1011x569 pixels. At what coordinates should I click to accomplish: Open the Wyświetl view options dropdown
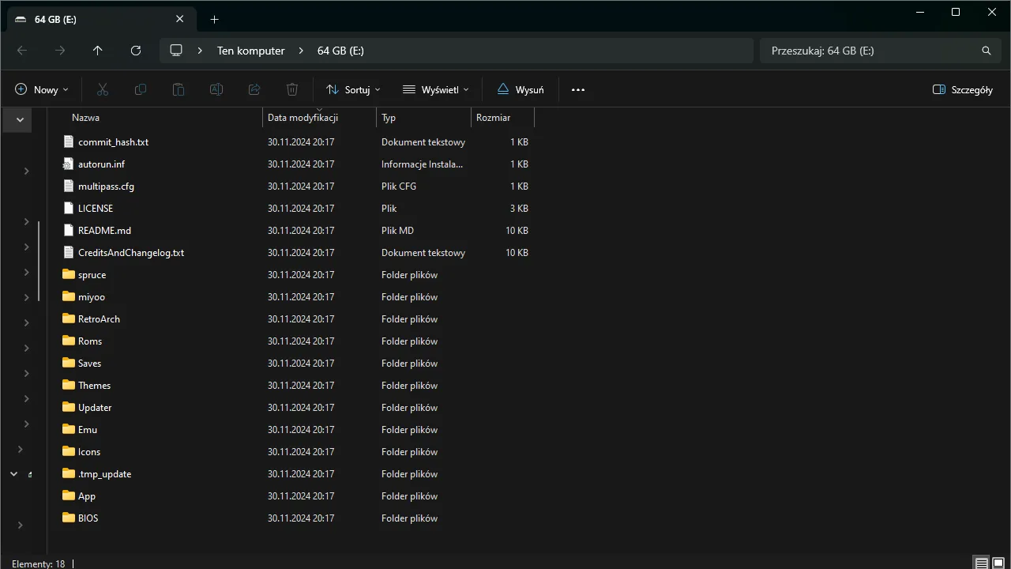(x=435, y=90)
